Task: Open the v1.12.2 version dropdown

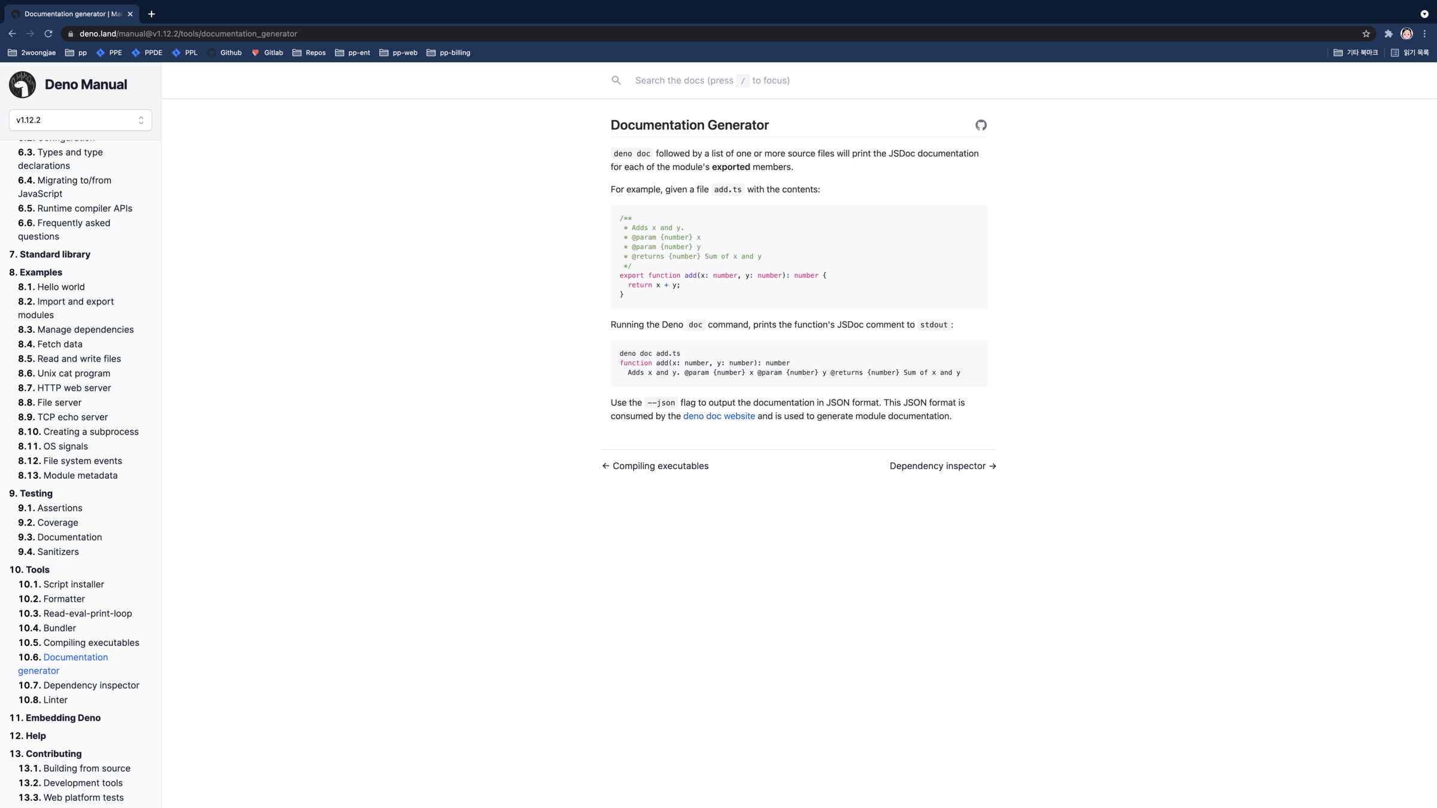Action: click(80, 120)
